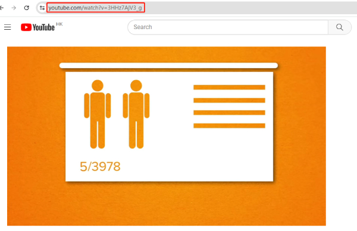
Task: Select the YouTube URL in address bar
Action: (95, 8)
